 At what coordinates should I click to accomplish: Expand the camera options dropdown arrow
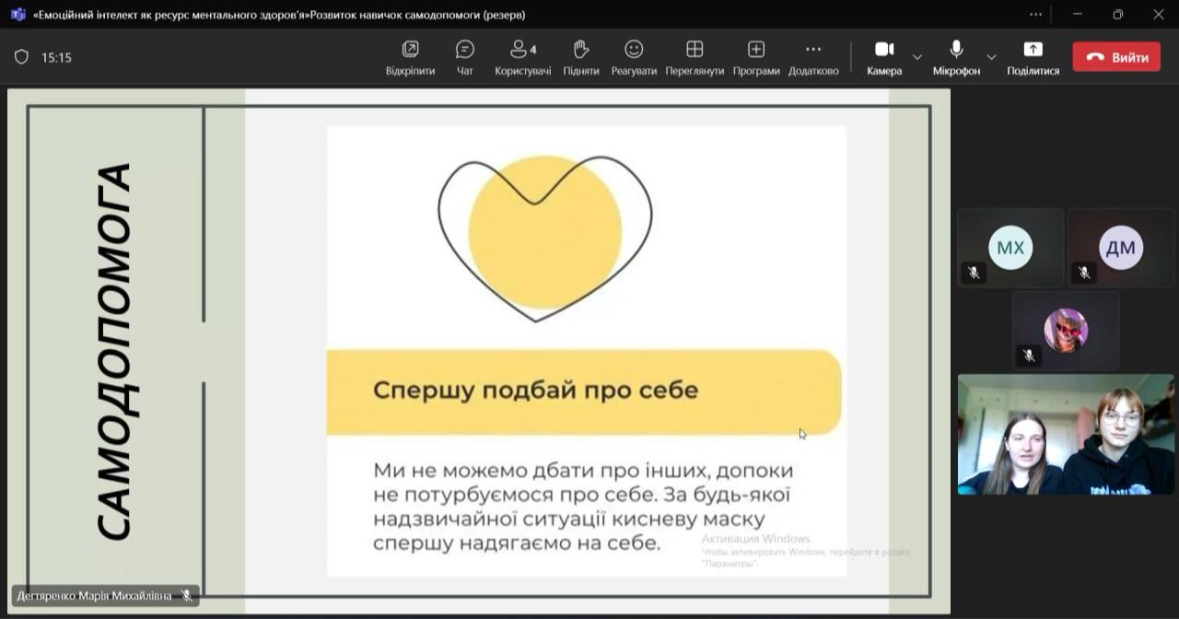click(917, 57)
